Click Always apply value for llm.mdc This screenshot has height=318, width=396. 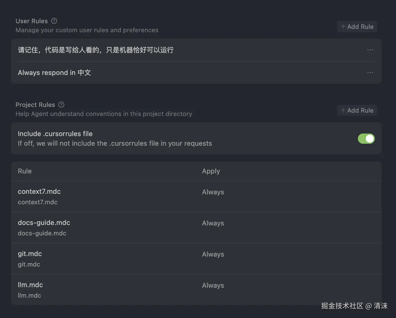(213, 285)
